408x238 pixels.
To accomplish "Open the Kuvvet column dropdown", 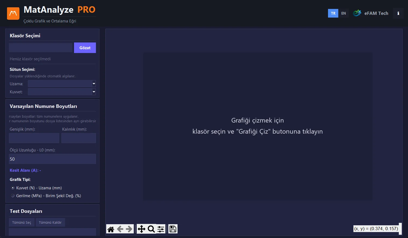I will [62, 92].
